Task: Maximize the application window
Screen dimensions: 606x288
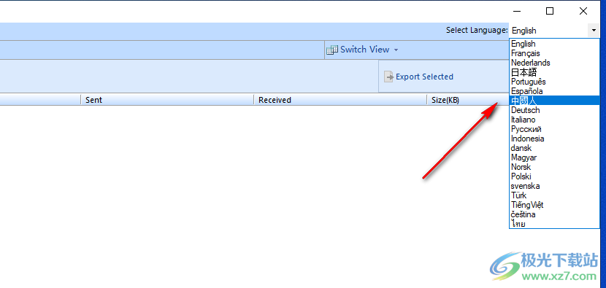Action: coord(550,11)
